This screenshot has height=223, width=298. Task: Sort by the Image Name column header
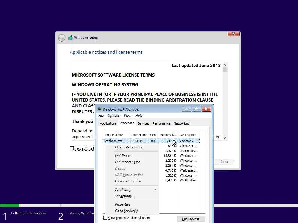[116, 135]
